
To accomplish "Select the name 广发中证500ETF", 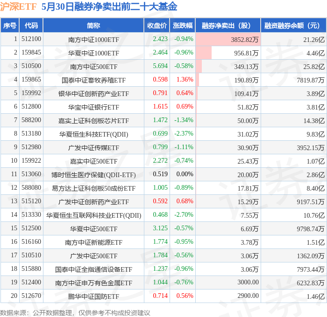I will pyautogui.click(x=93, y=256).
